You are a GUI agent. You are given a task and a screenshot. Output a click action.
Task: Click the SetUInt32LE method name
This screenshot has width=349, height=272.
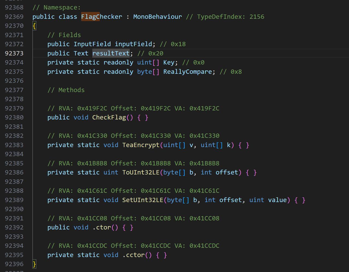point(143,200)
